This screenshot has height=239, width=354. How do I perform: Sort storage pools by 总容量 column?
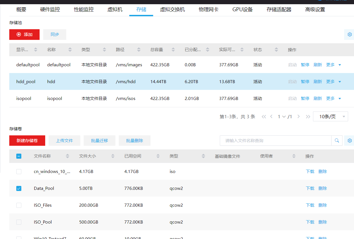[x=173, y=50]
